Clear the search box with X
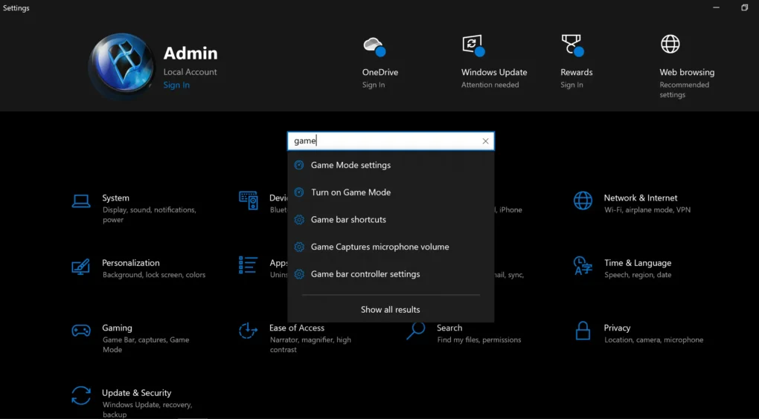The width and height of the screenshot is (759, 419). point(485,141)
